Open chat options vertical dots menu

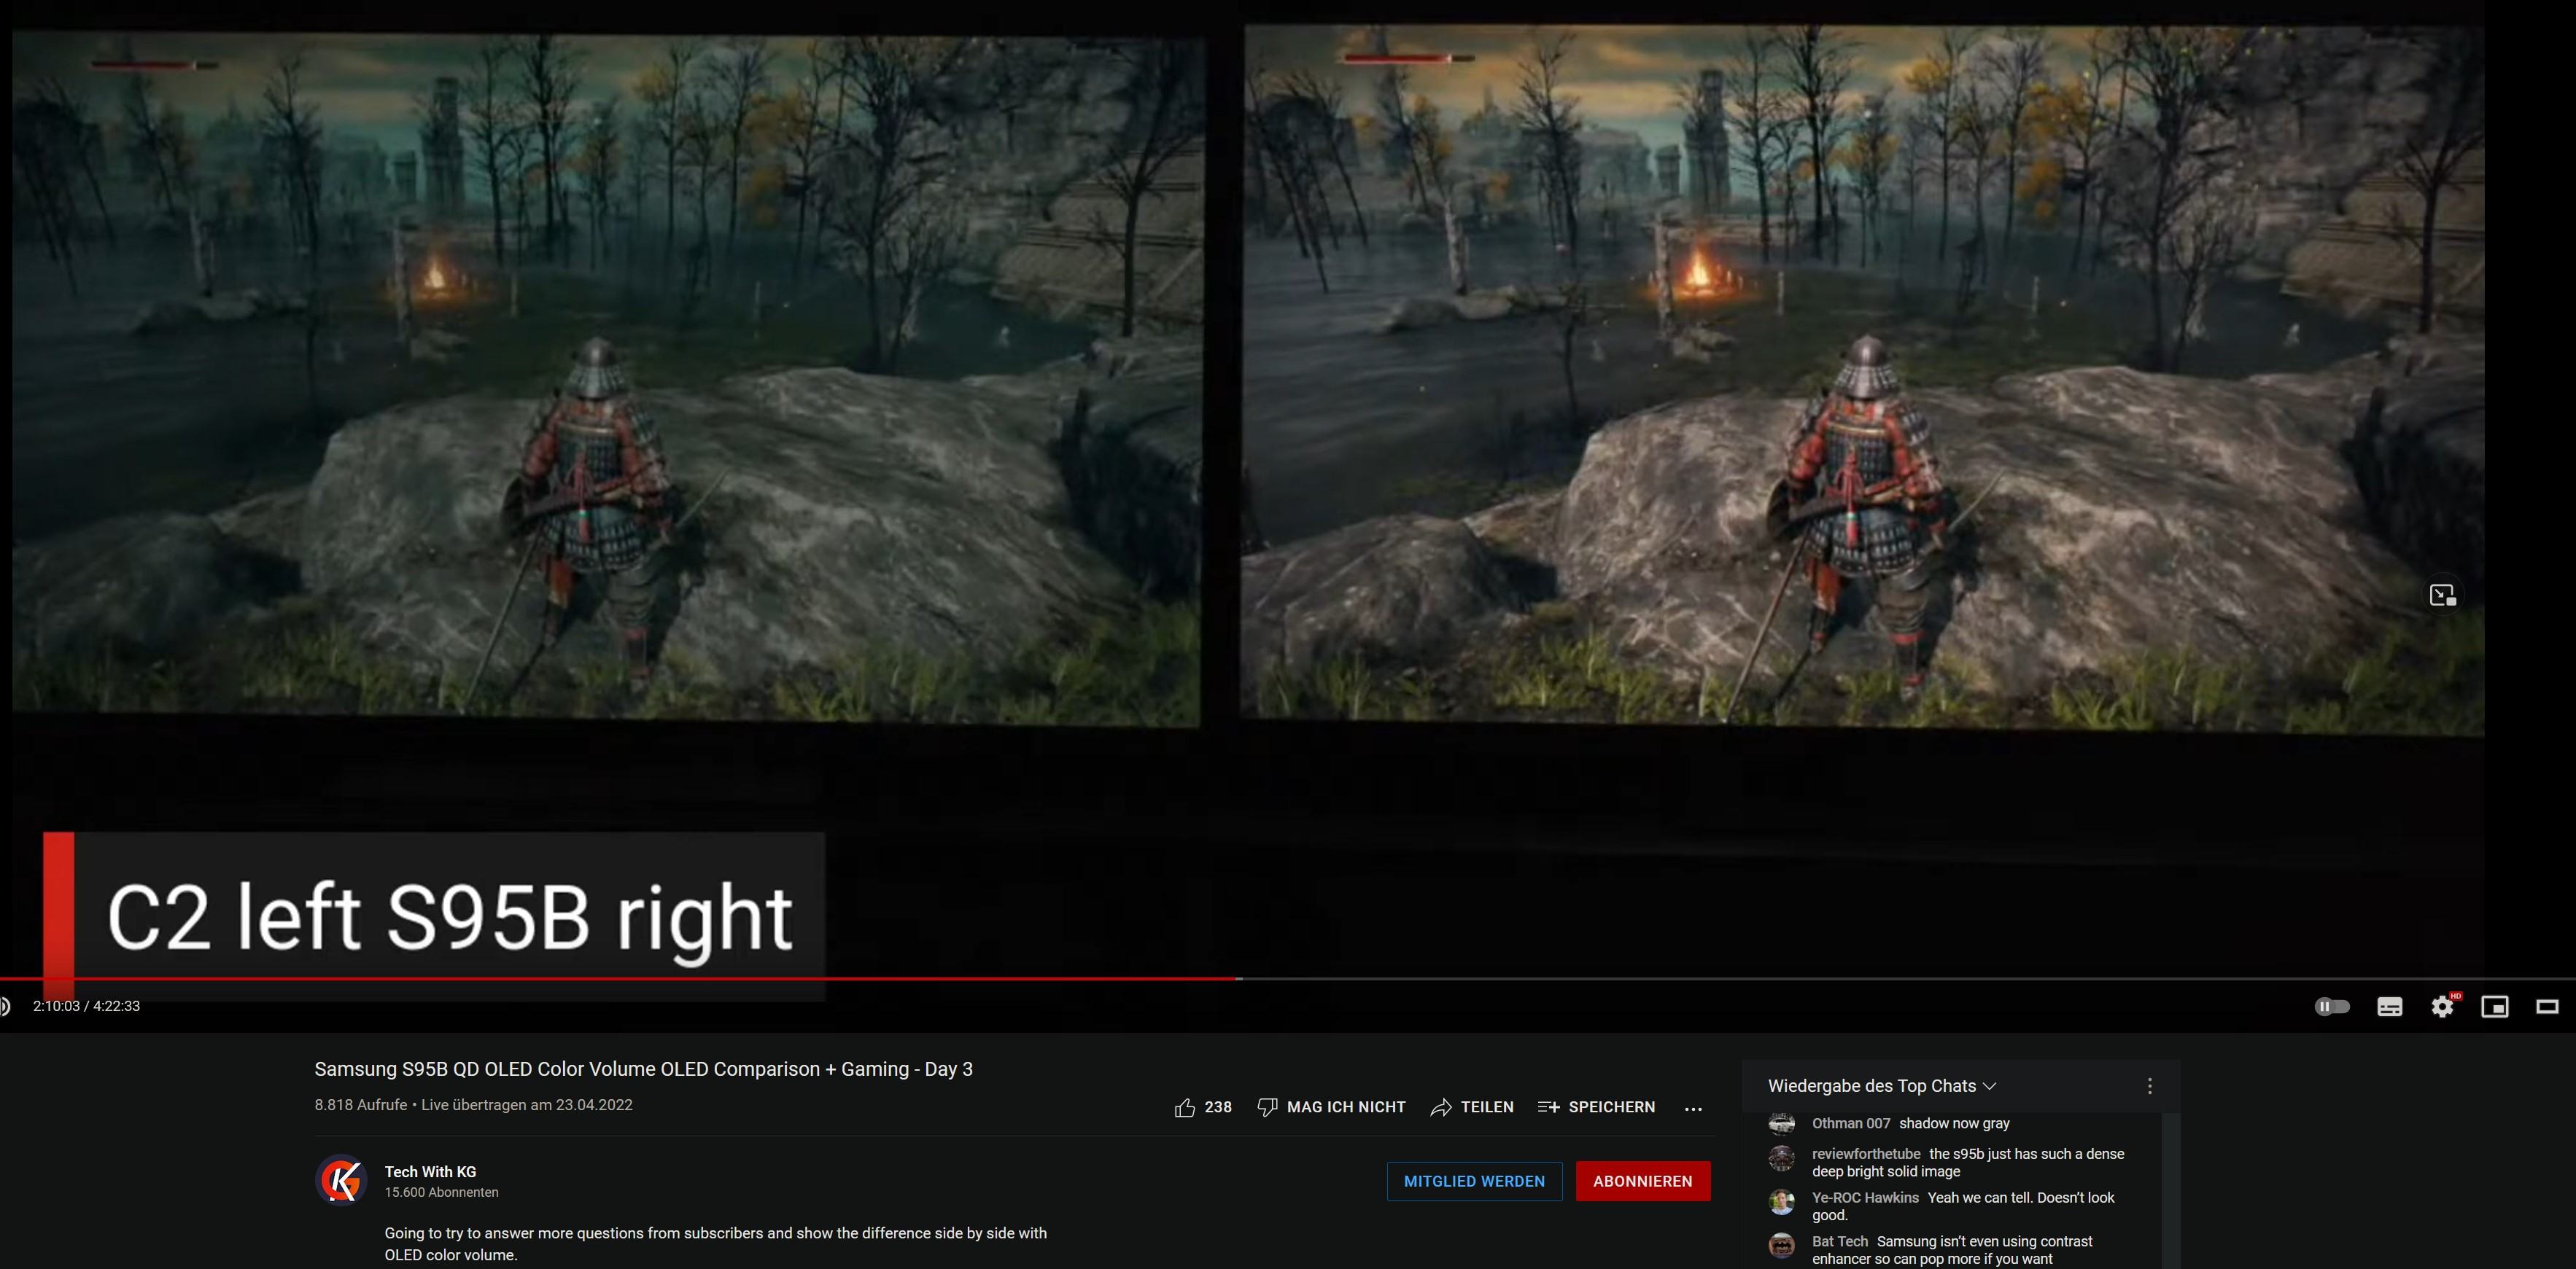[2150, 1086]
